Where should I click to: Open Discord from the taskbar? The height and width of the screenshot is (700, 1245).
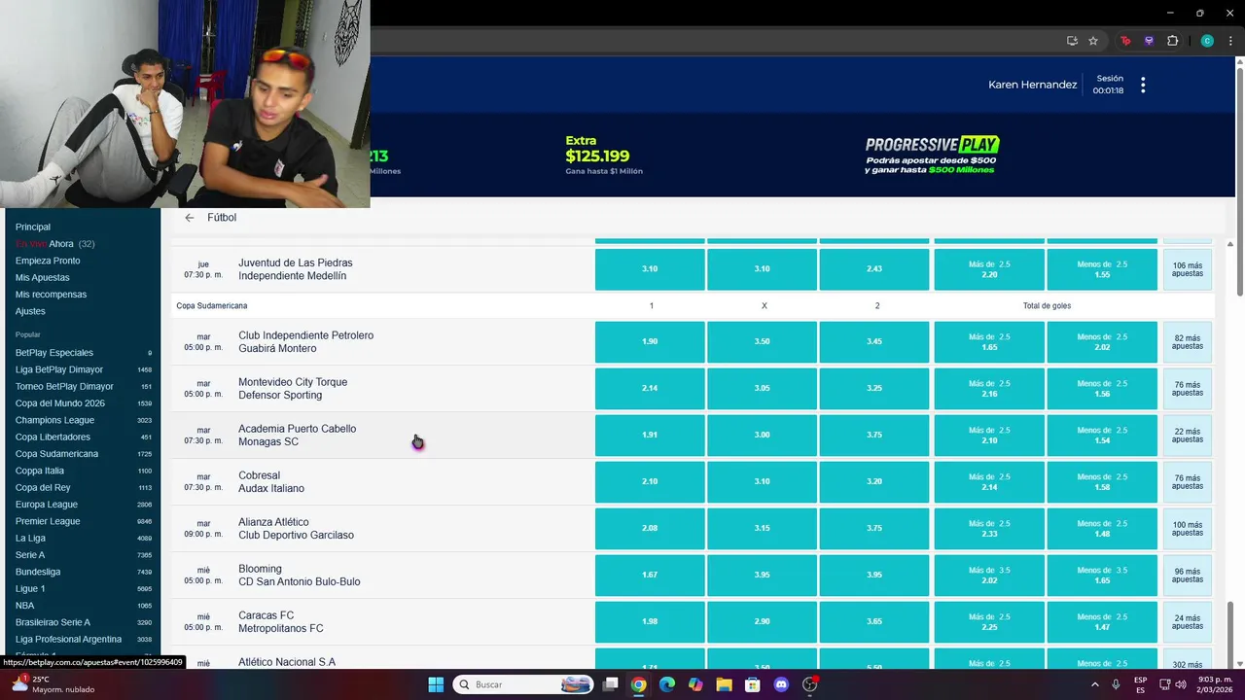tap(781, 684)
